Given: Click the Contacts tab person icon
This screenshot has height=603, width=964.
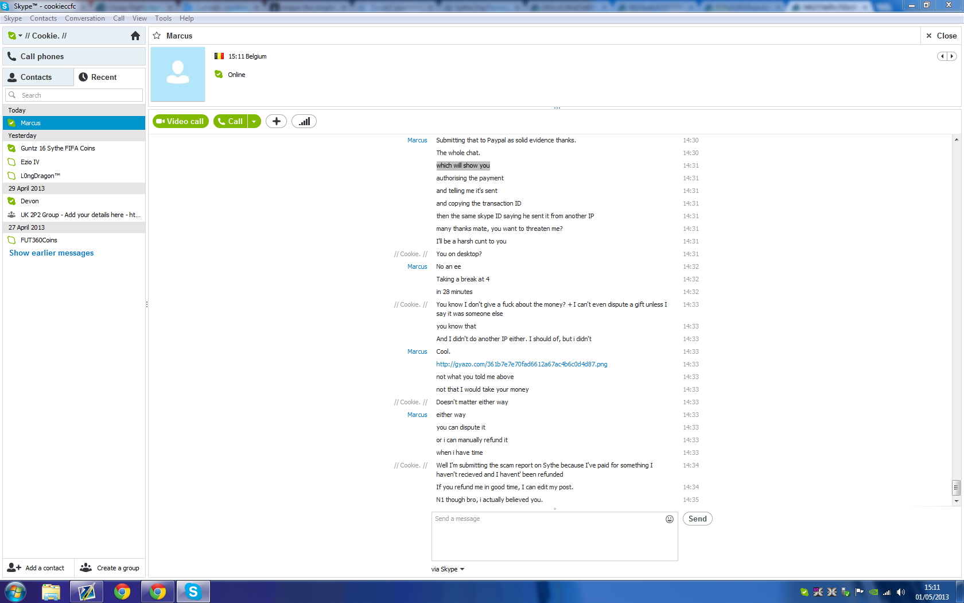Looking at the screenshot, I should [12, 77].
